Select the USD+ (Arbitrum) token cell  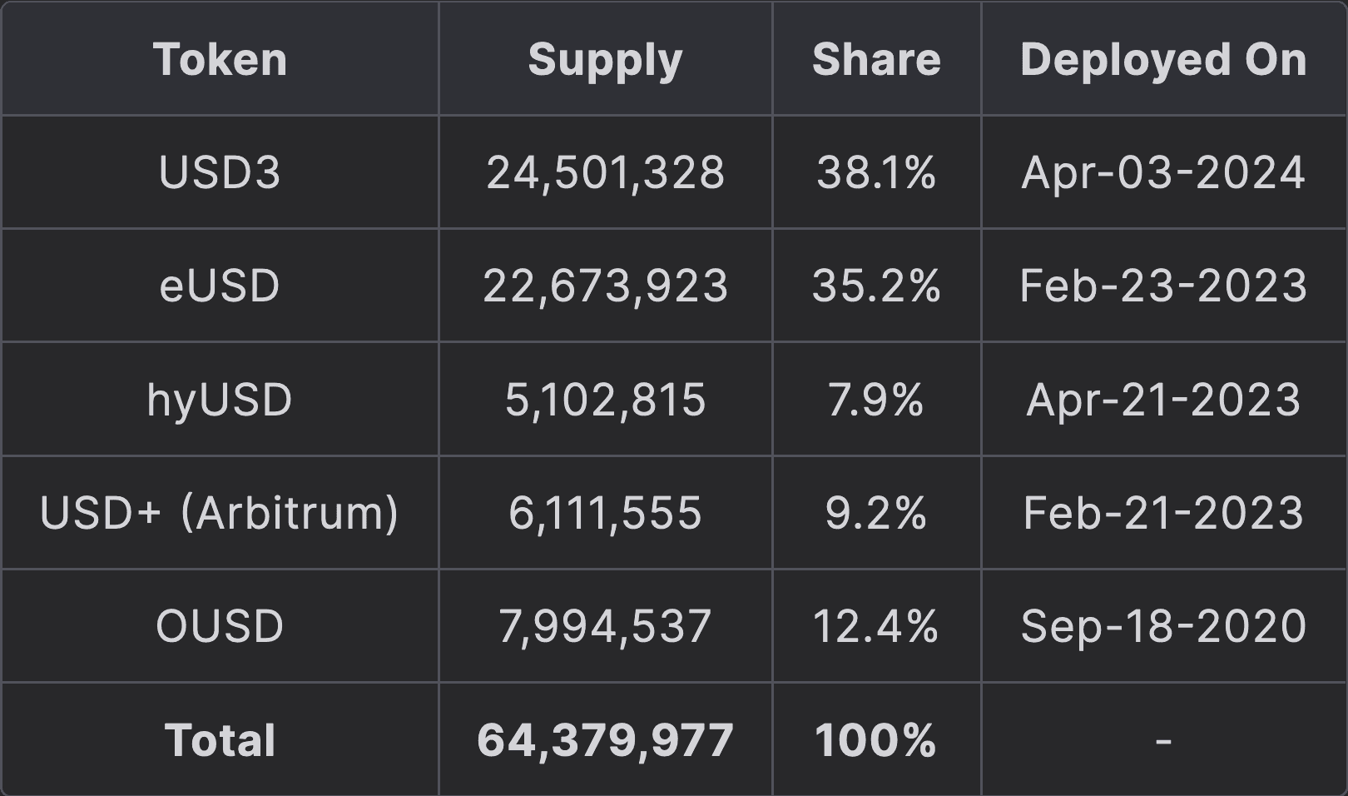tap(220, 513)
